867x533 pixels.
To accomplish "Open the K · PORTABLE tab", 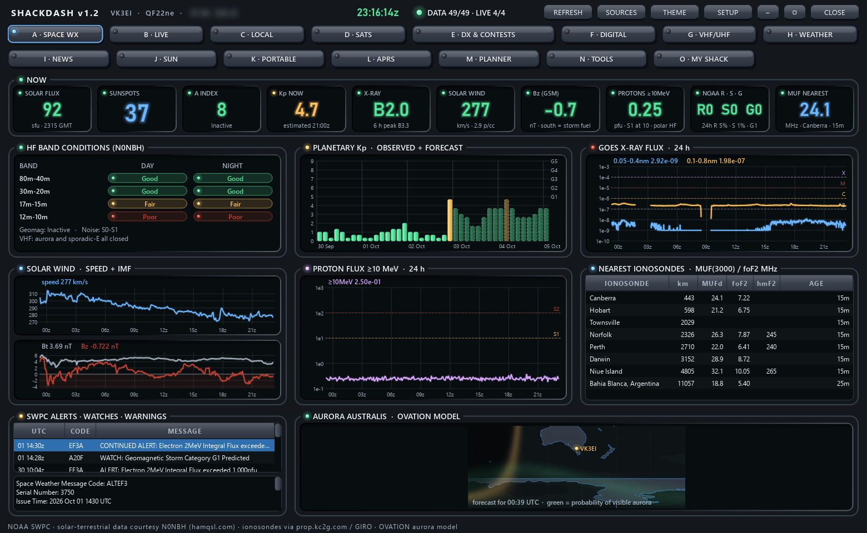I will pos(273,59).
